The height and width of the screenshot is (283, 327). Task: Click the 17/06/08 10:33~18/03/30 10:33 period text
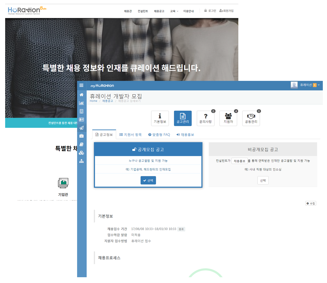154,229
